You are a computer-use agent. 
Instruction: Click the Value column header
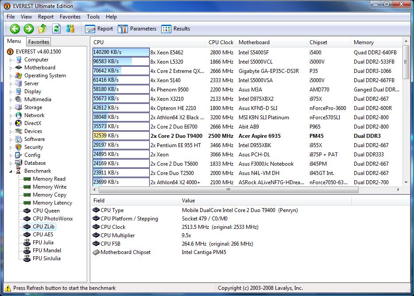point(265,201)
